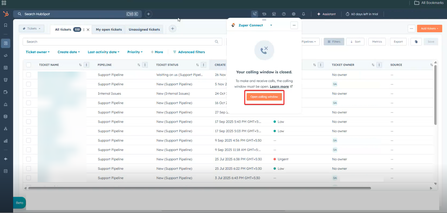This screenshot has height=213, width=447.
Task: Click Open calling window button
Action: (264, 97)
